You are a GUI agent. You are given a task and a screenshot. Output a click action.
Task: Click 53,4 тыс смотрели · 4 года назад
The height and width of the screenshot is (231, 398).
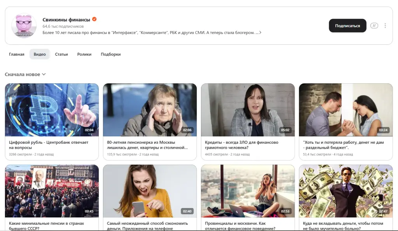pyautogui.click(x=328, y=154)
